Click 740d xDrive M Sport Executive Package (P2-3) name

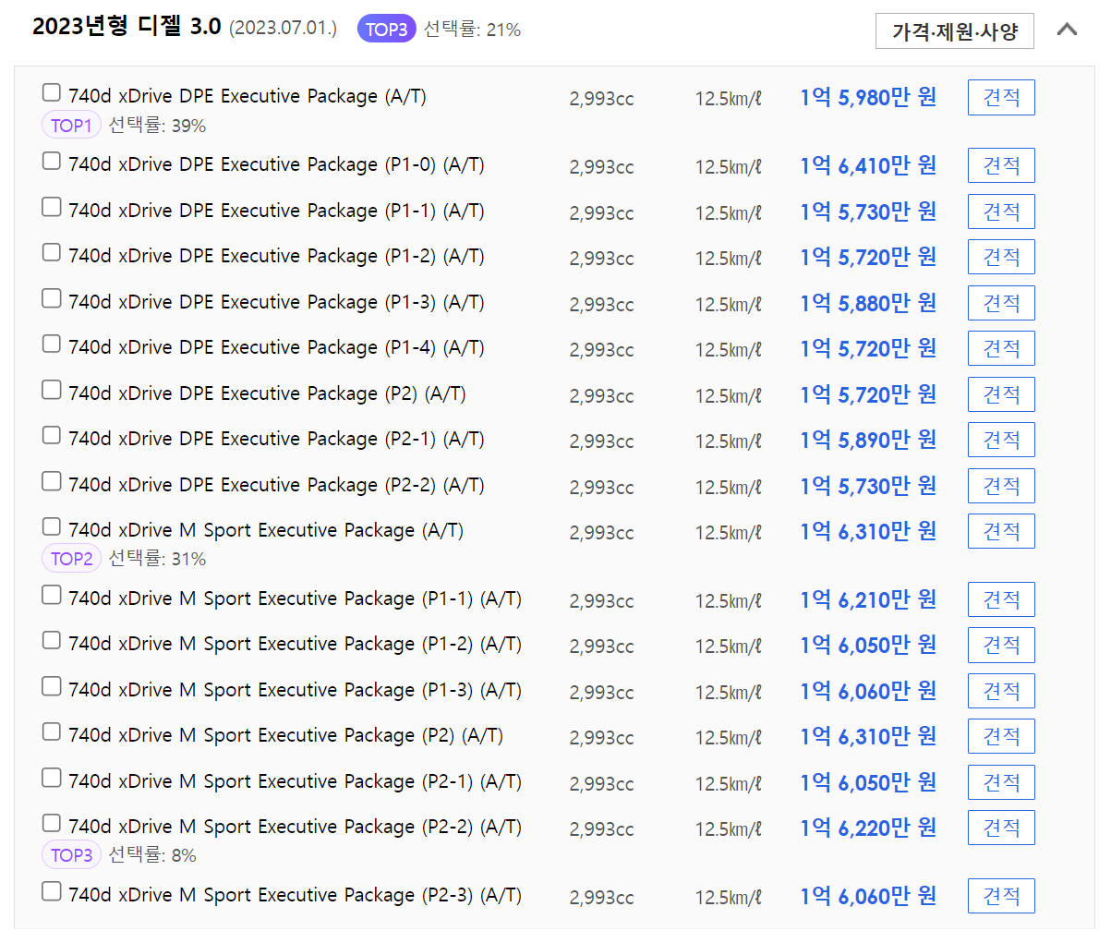(295, 895)
